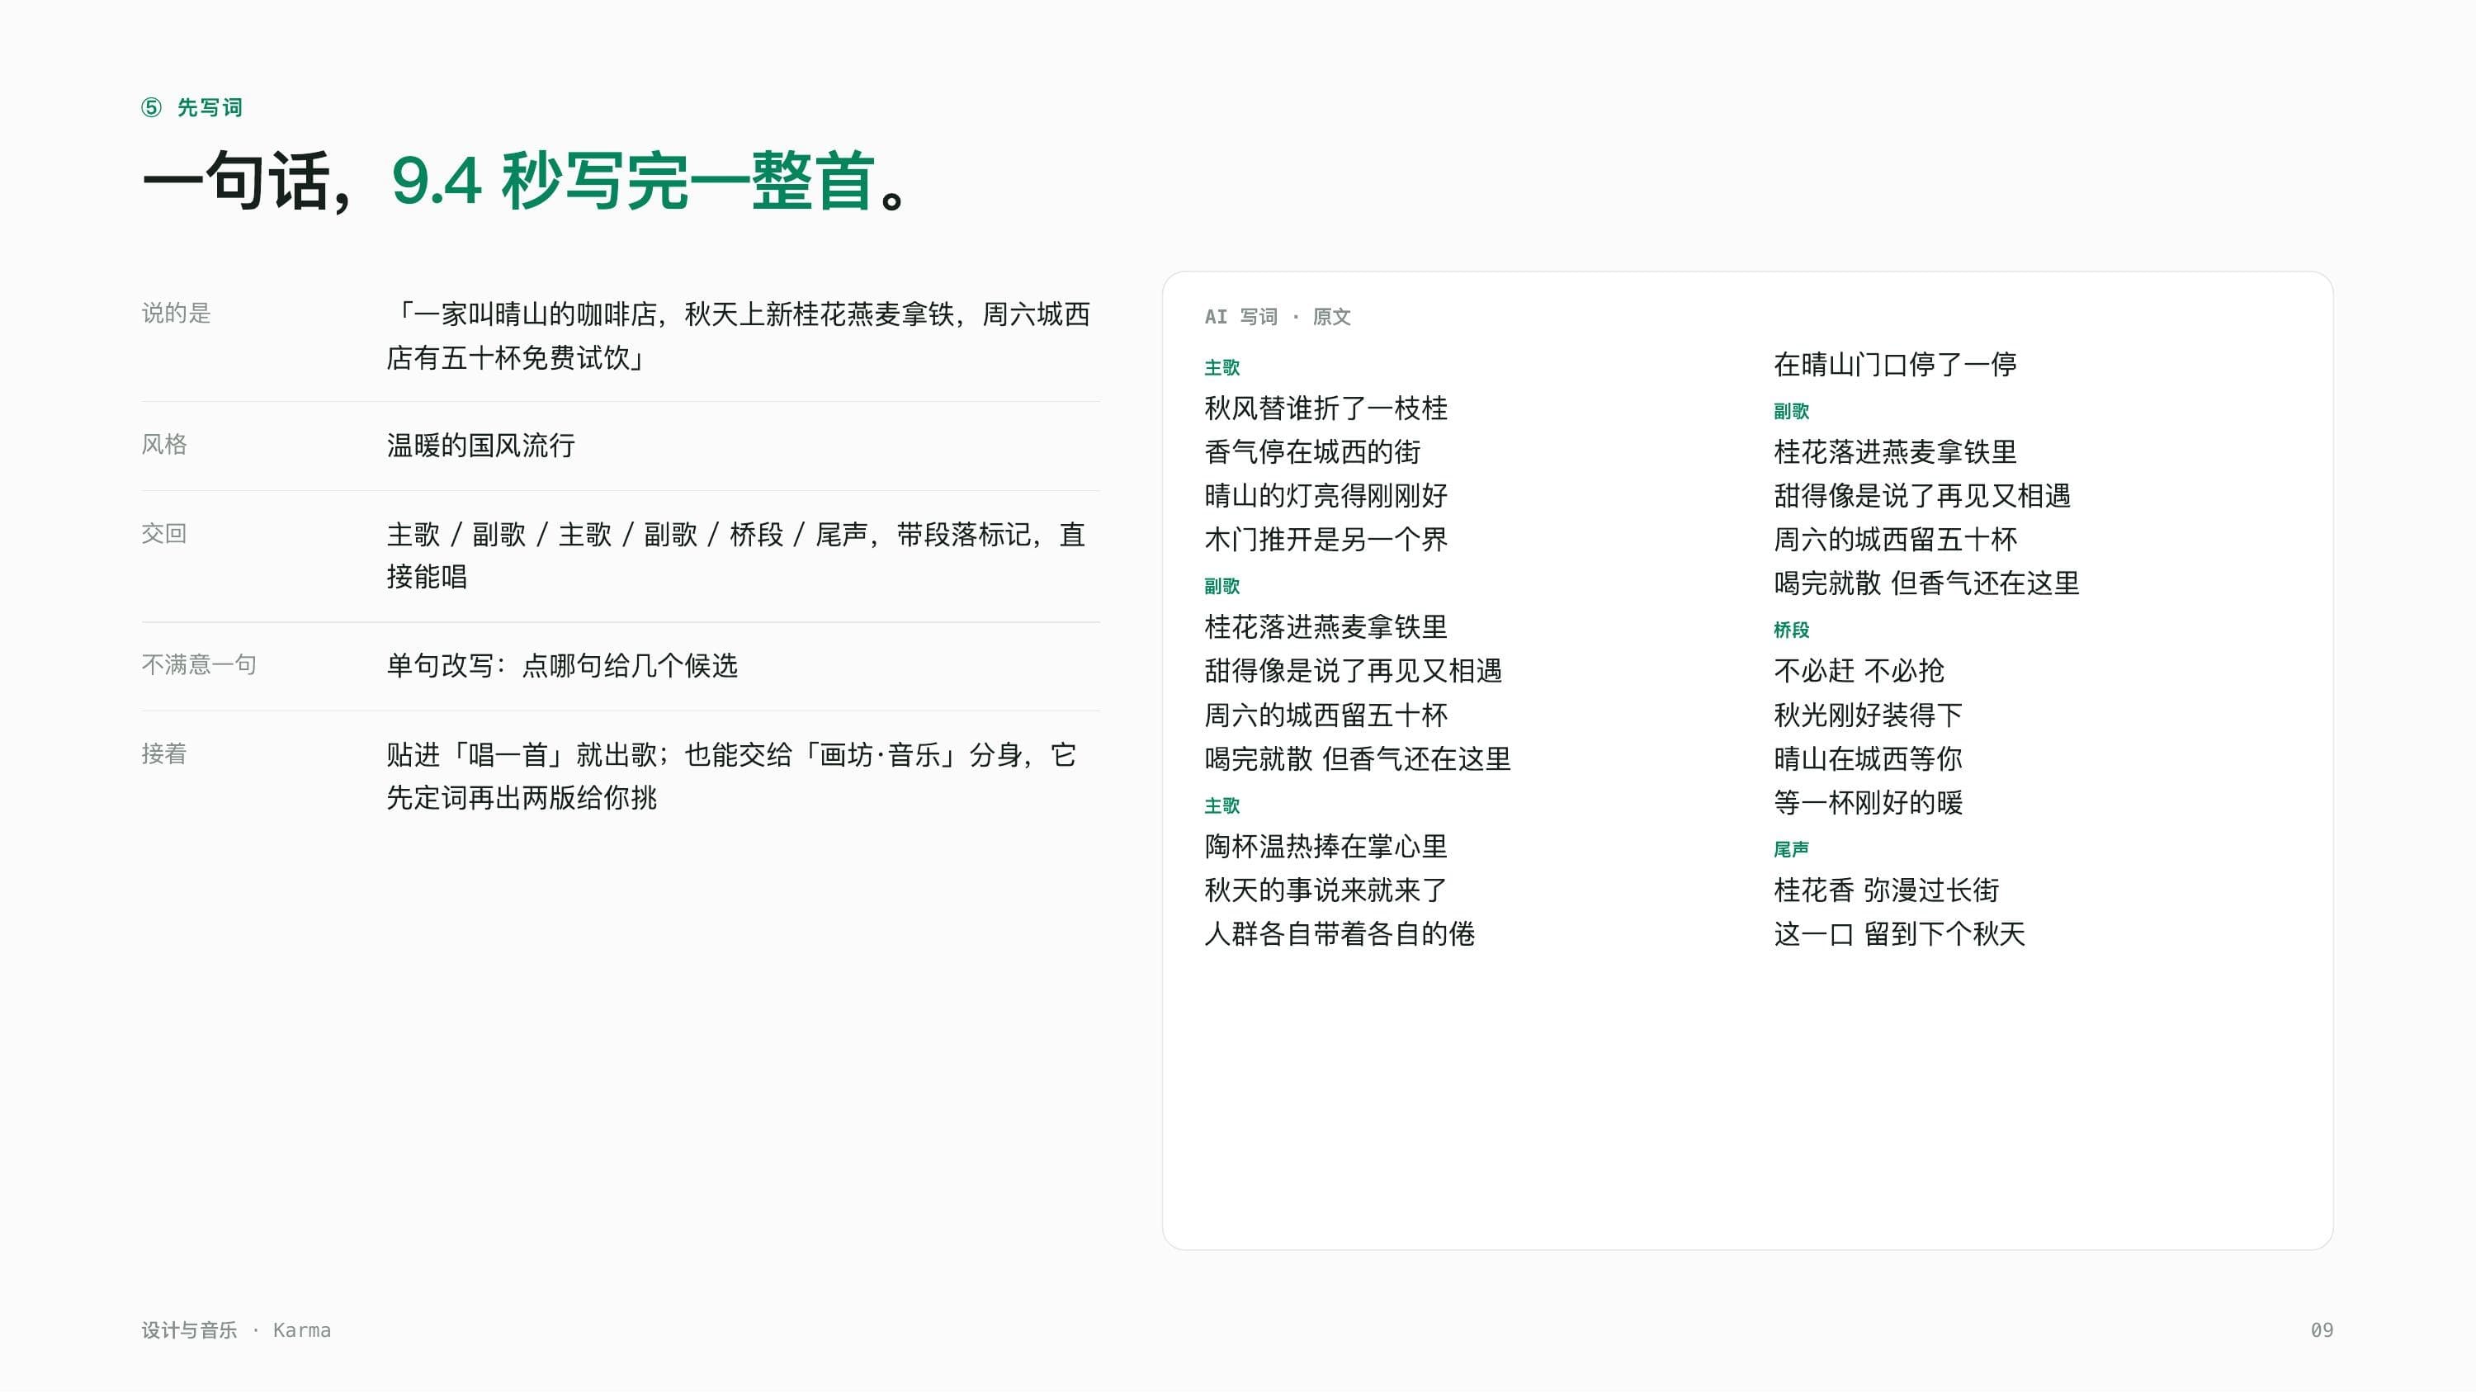Click the '风格' row label

click(x=164, y=444)
